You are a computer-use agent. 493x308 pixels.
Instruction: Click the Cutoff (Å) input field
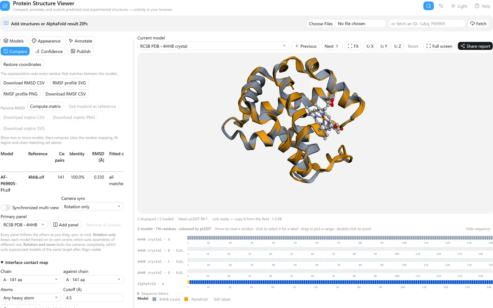coord(93,298)
